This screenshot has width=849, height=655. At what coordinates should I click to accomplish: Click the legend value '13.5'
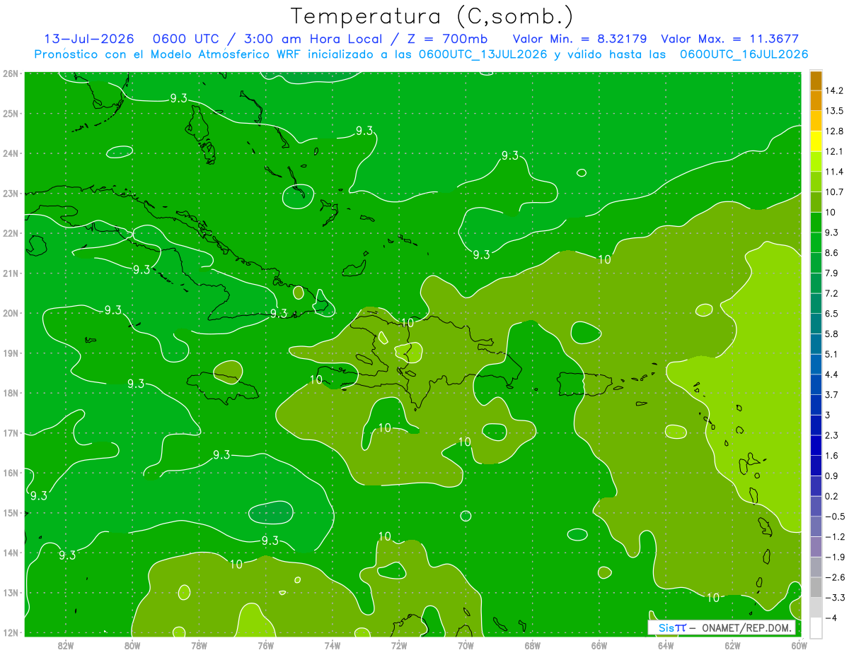834,111
